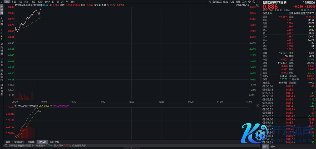Click the help question mark icon
This screenshot has width=316, height=149.
point(254,2)
